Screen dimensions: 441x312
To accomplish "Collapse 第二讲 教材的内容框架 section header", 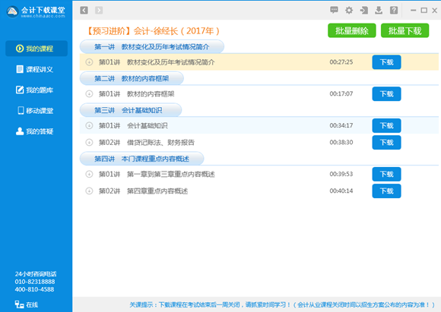I will coord(132,78).
